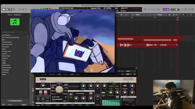Expand the Synthesizer category chevron
The height and width of the screenshot is (109, 195).
[28, 70]
